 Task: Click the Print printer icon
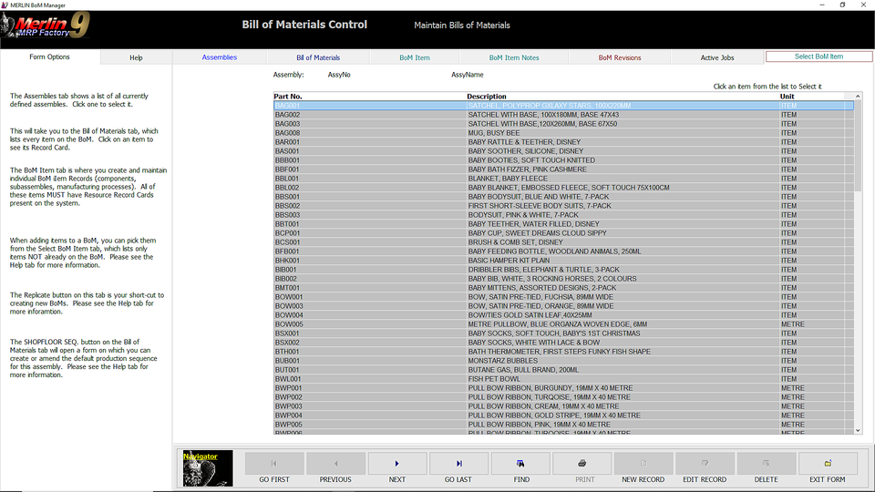582,463
